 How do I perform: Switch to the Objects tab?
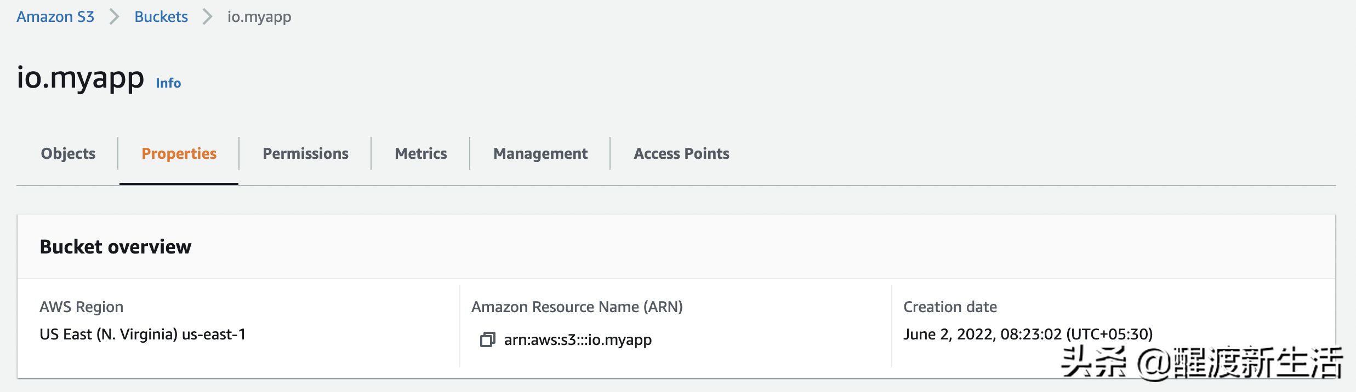(x=67, y=154)
